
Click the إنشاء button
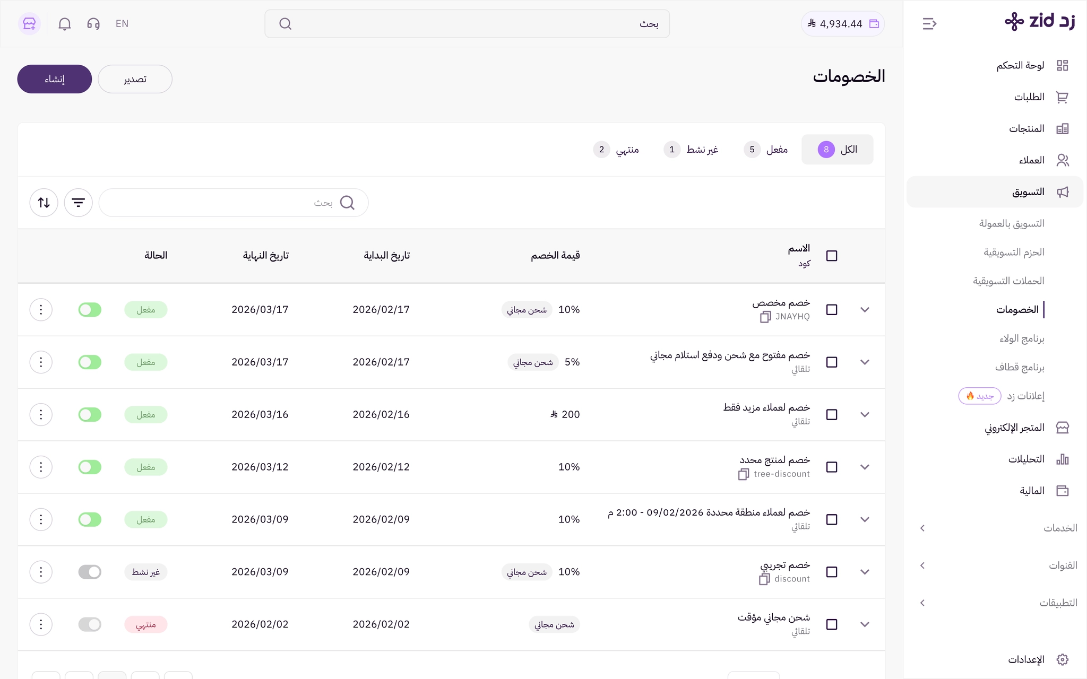click(54, 79)
